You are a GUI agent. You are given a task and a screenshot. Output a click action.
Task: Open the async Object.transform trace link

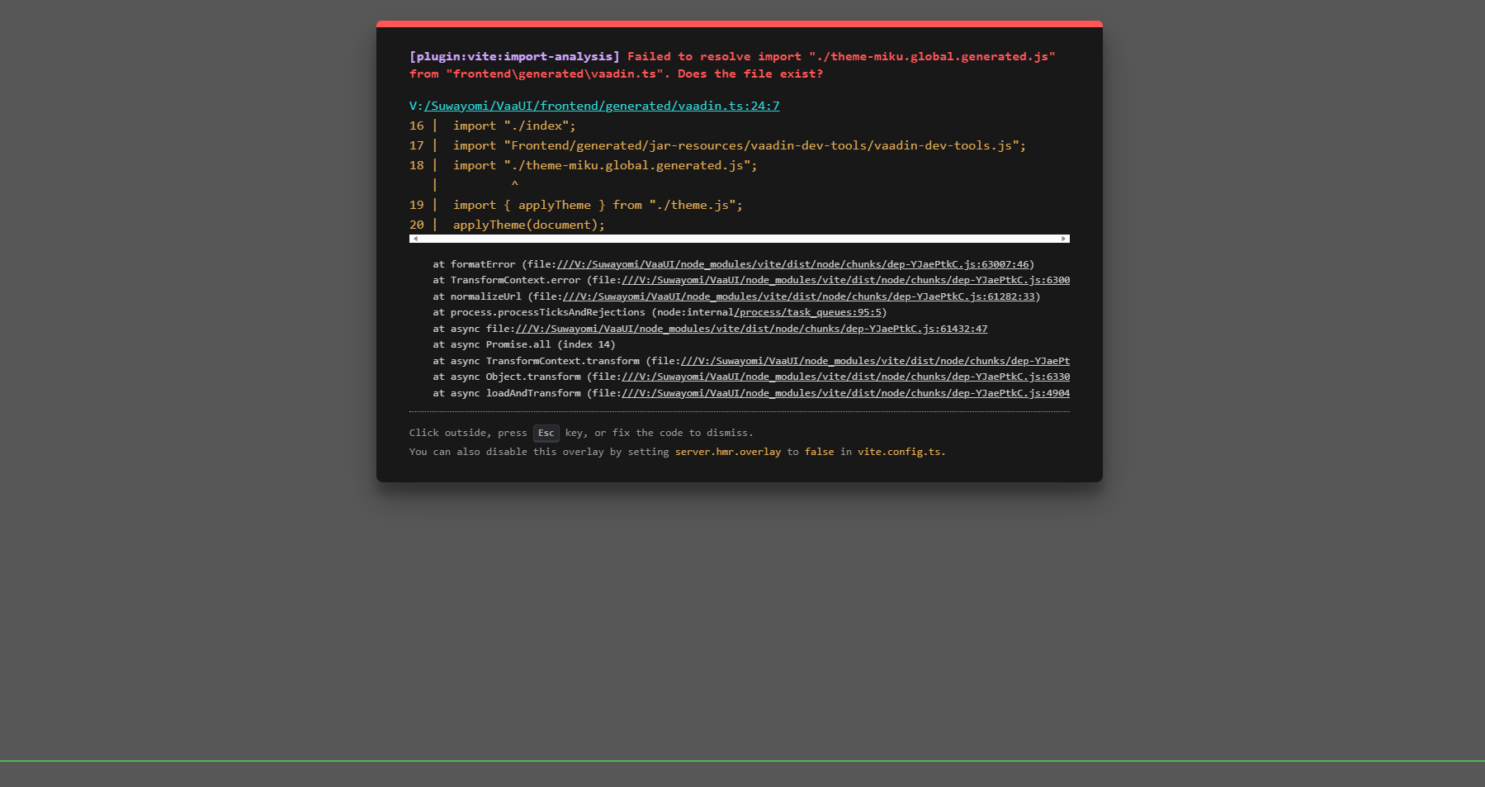click(845, 377)
